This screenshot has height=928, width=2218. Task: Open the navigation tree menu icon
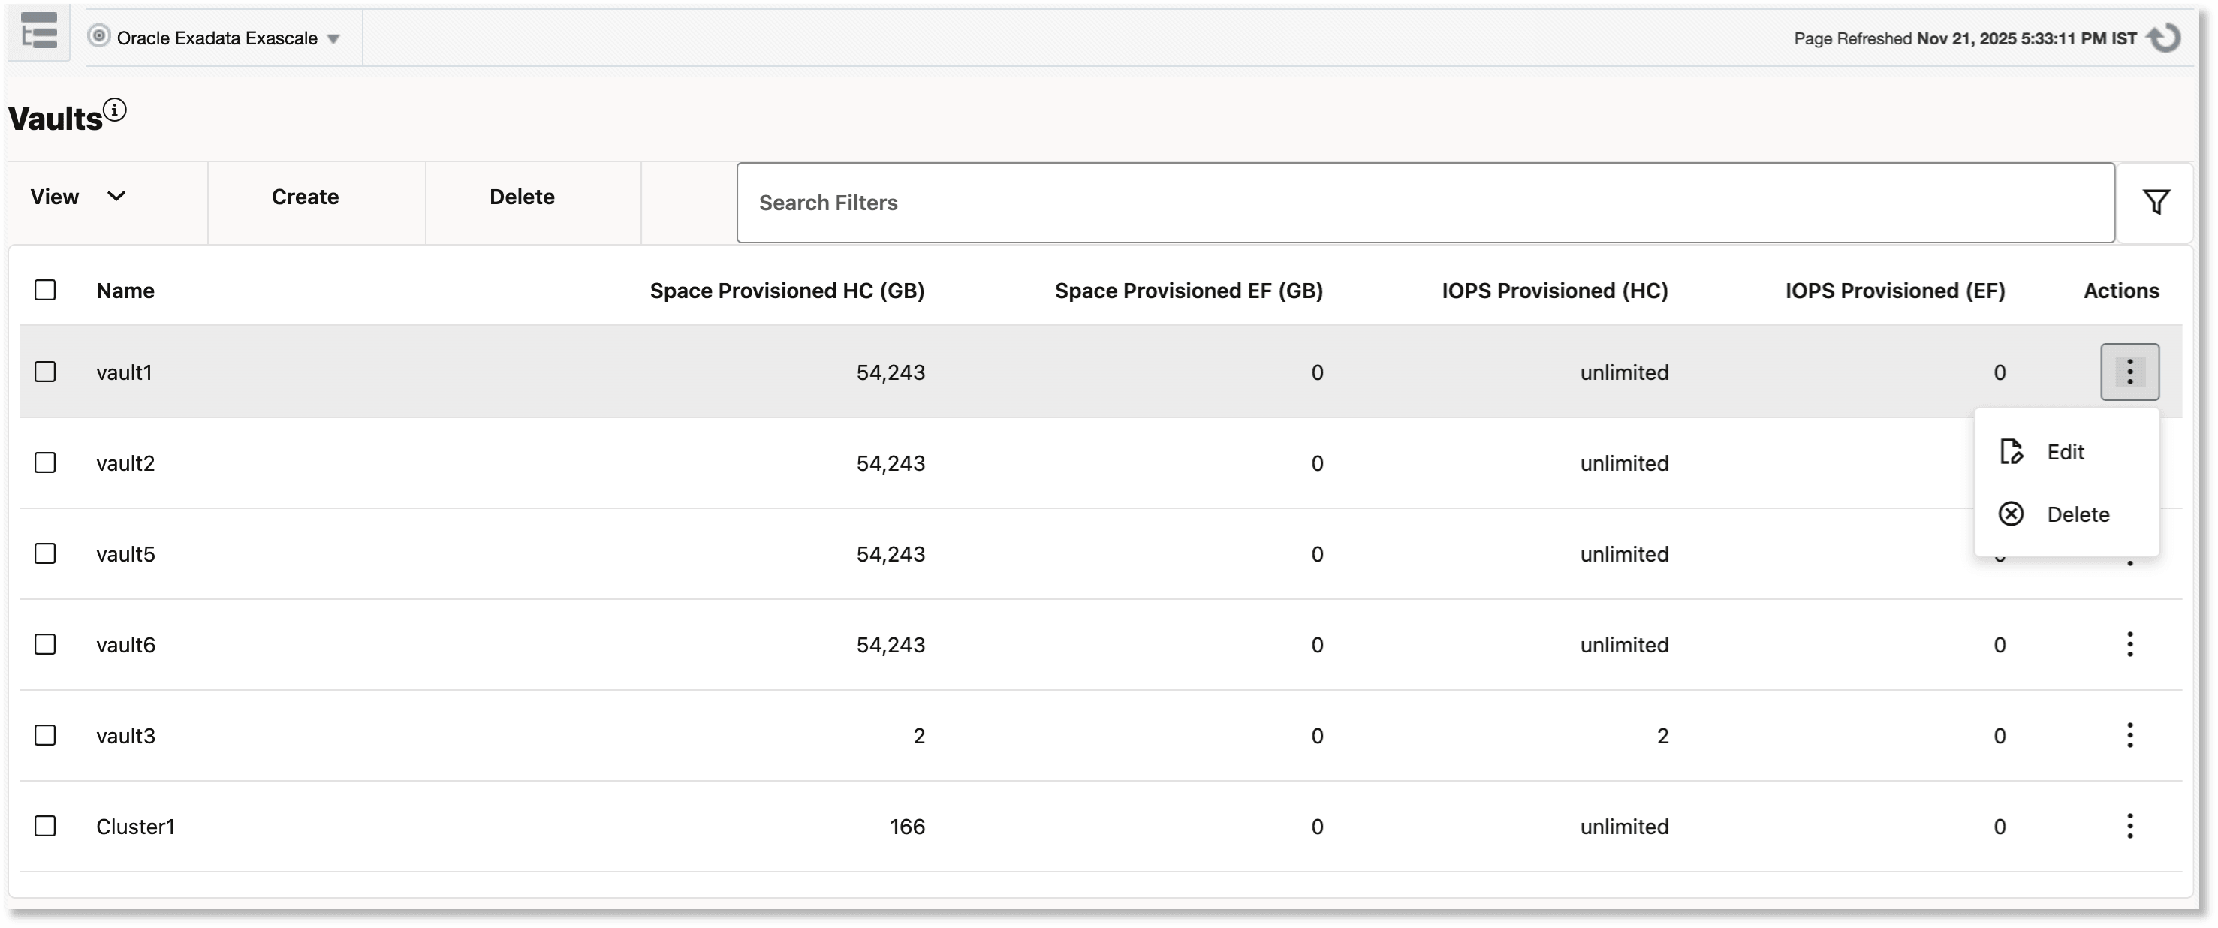point(39,32)
